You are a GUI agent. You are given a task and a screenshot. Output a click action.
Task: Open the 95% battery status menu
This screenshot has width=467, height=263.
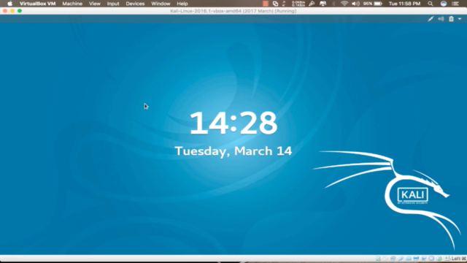[x=372, y=4]
